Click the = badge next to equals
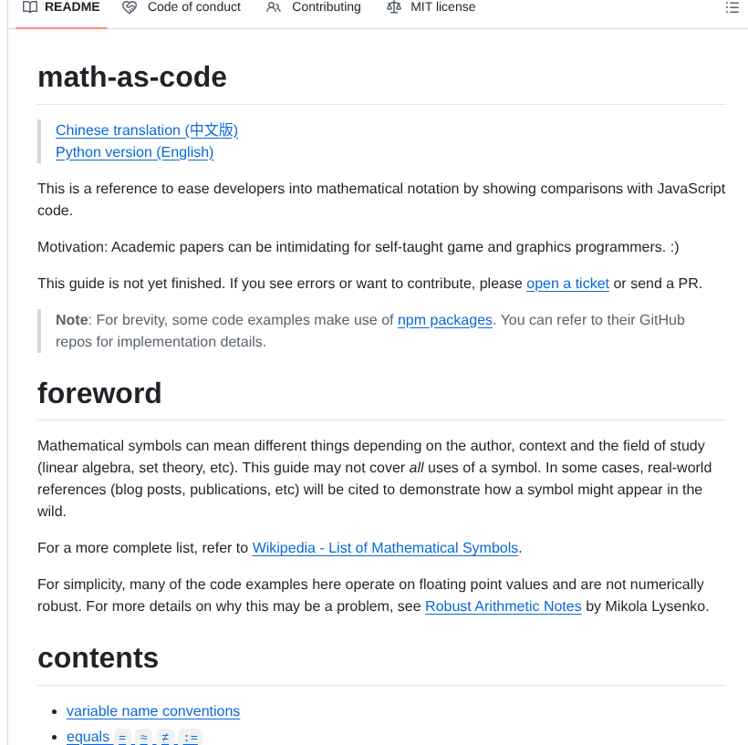The height and width of the screenshot is (745, 748). [x=121, y=737]
